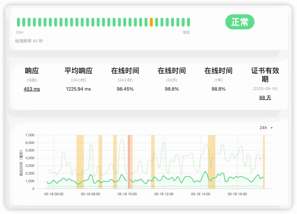Click the 1225.94 ms average response value
The width and height of the screenshot is (297, 214).
coord(78,89)
